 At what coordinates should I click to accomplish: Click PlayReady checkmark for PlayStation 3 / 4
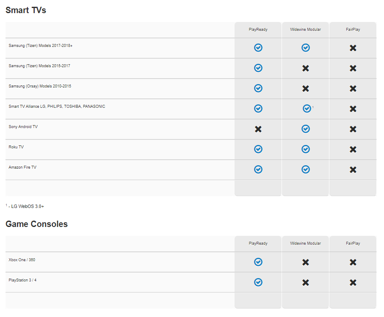coord(258,282)
